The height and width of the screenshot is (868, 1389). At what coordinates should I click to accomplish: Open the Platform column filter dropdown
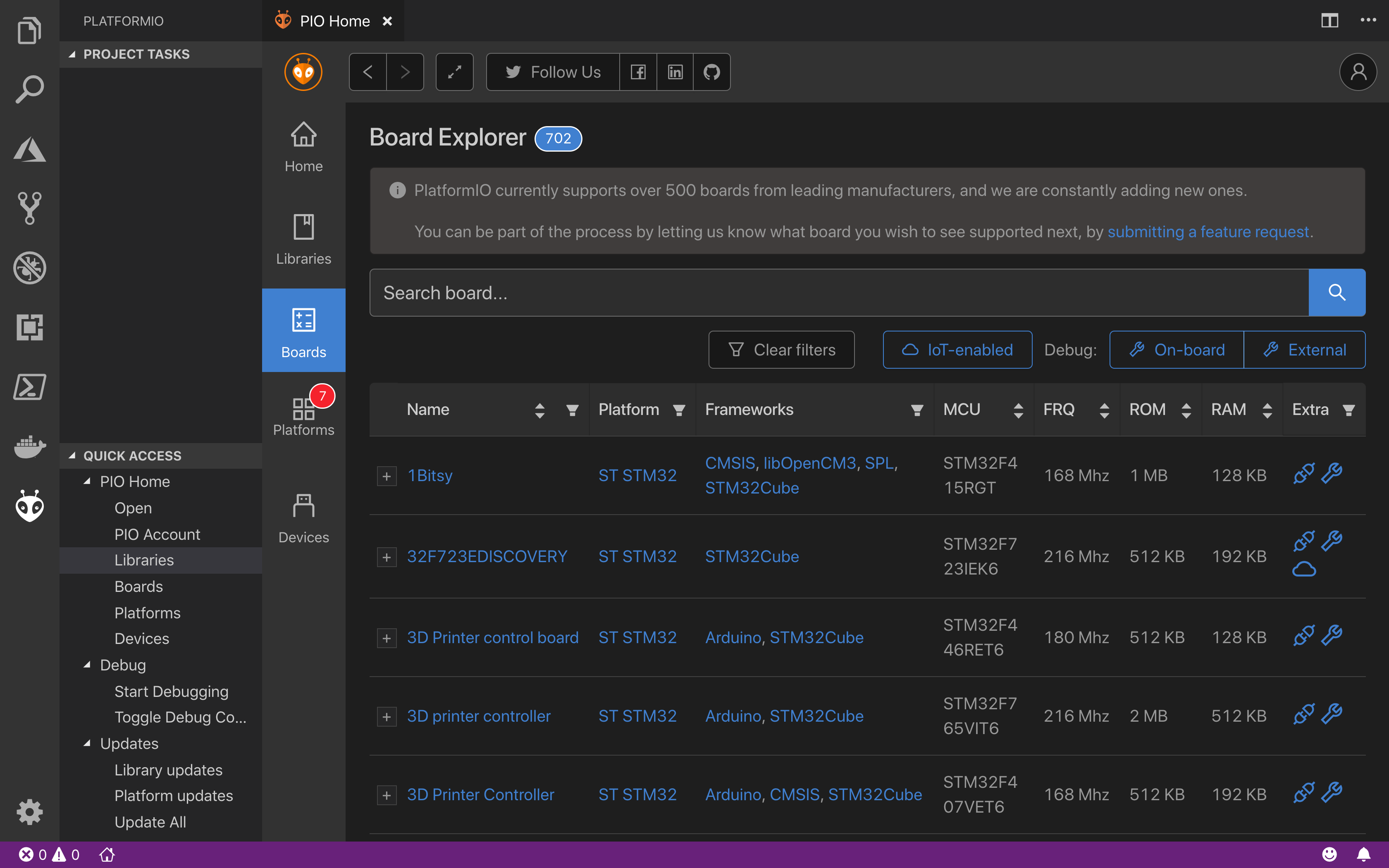(x=679, y=410)
